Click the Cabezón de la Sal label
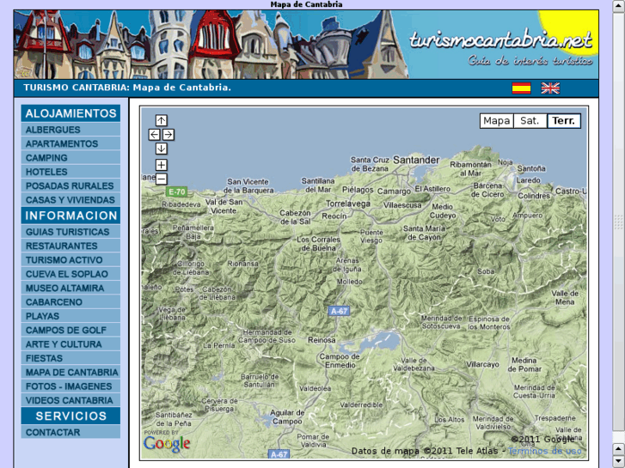Viewport: 625px width, 468px height. (295, 217)
